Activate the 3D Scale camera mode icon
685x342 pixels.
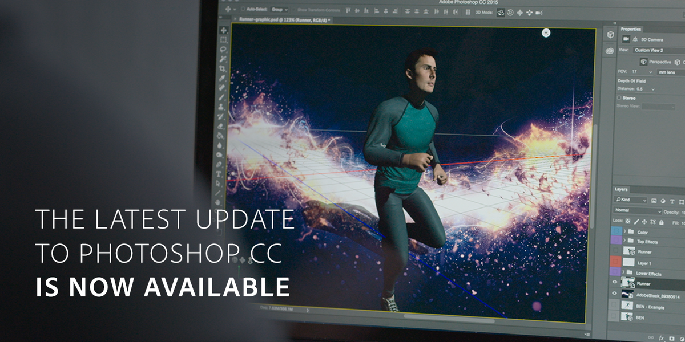pyautogui.click(x=538, y=12)
